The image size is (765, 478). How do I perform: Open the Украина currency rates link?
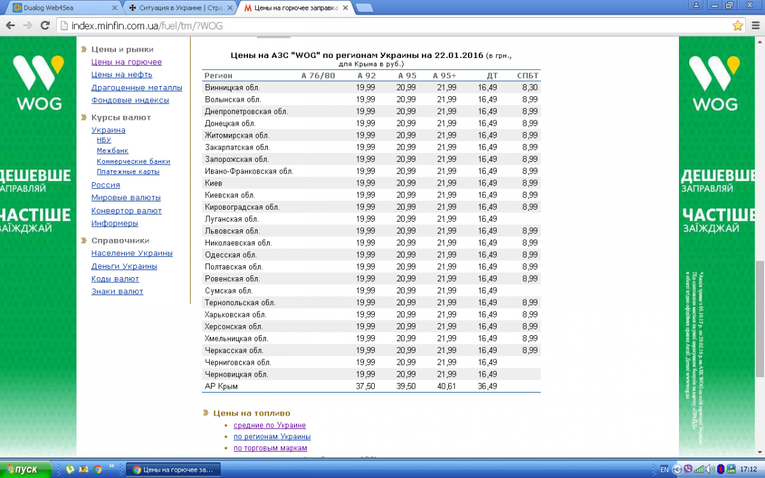[108, 130]
